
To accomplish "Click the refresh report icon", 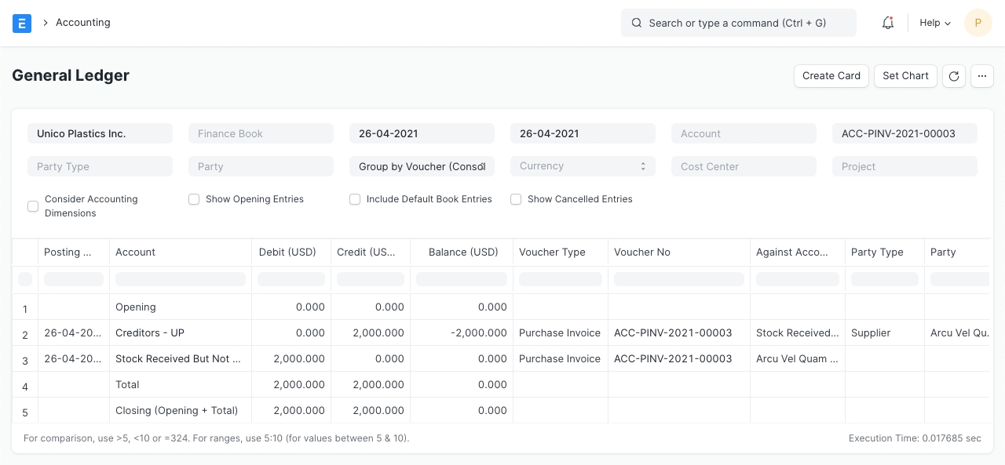I will pos(954,76).
